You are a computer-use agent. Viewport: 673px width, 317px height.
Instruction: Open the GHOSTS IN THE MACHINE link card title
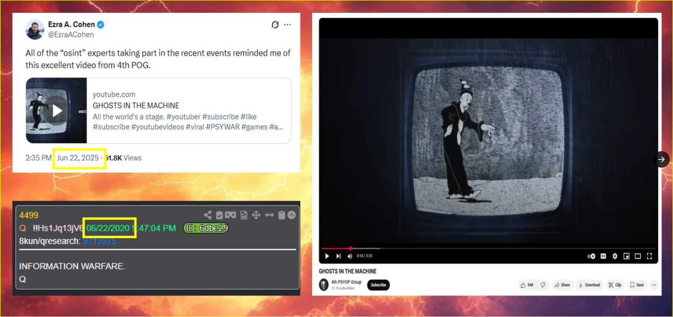136,105
